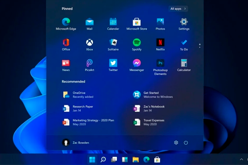The image size is (248, 165).
Task: Switch to next pinned page using dots
Action: click(200, 46)
